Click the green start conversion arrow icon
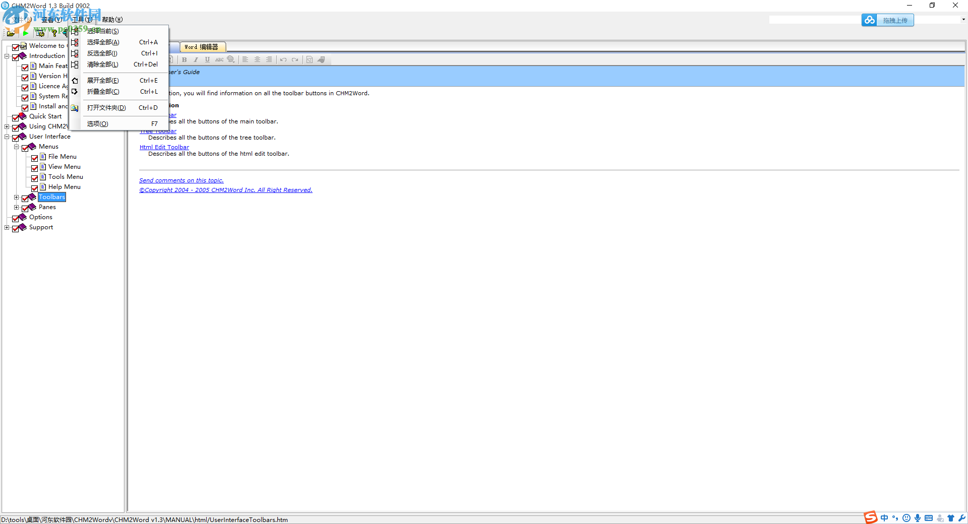968x524 pixels. pos(25,33)
